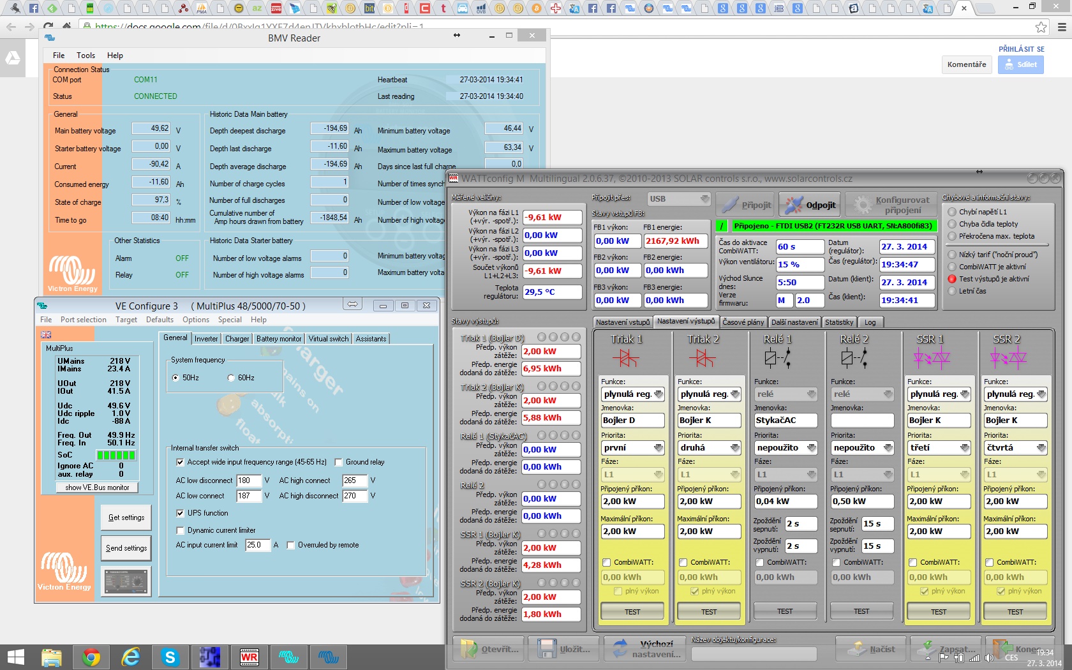Click the AC low disconnect voltage field
Viewport: 1072px width, 670px height.
(x=249, y=480)
